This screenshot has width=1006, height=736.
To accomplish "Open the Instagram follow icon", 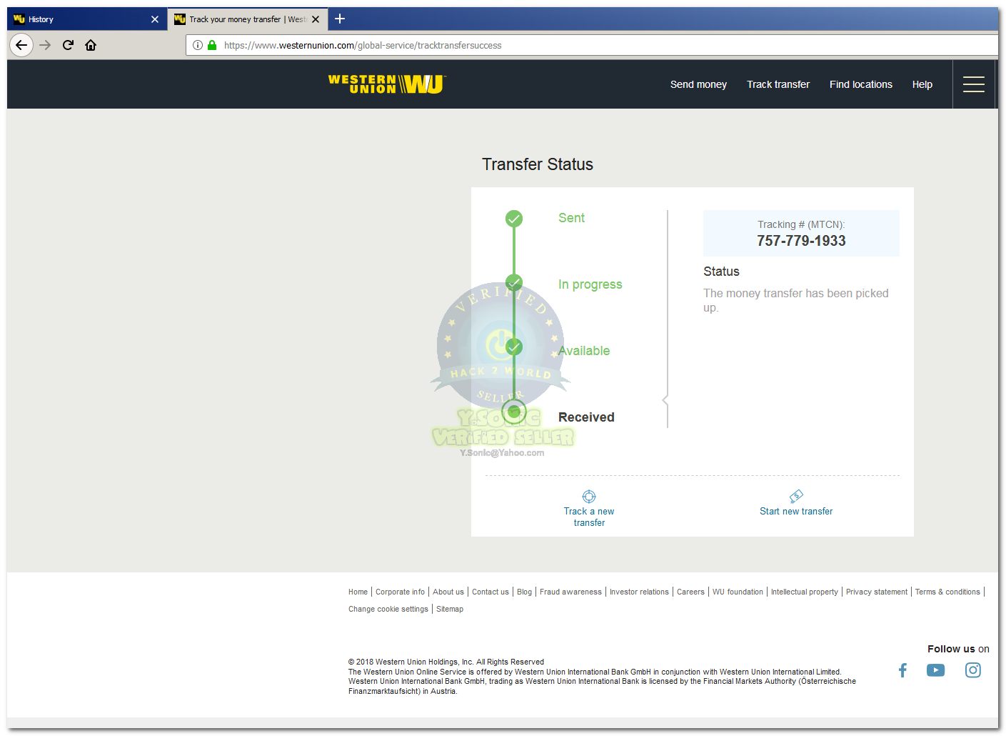I will click(x=973, y=670).
